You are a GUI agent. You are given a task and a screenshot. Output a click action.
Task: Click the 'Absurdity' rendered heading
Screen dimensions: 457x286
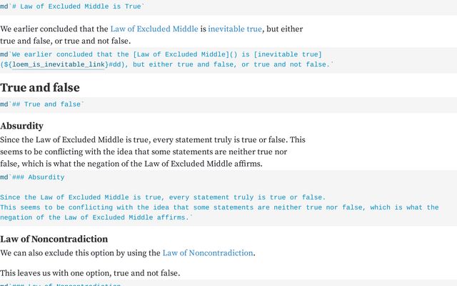point(22,126)
